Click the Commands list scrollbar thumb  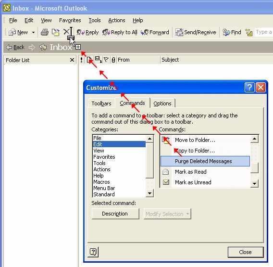254,168
